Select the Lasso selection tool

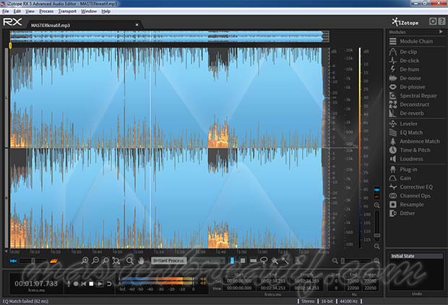point(264,260)
